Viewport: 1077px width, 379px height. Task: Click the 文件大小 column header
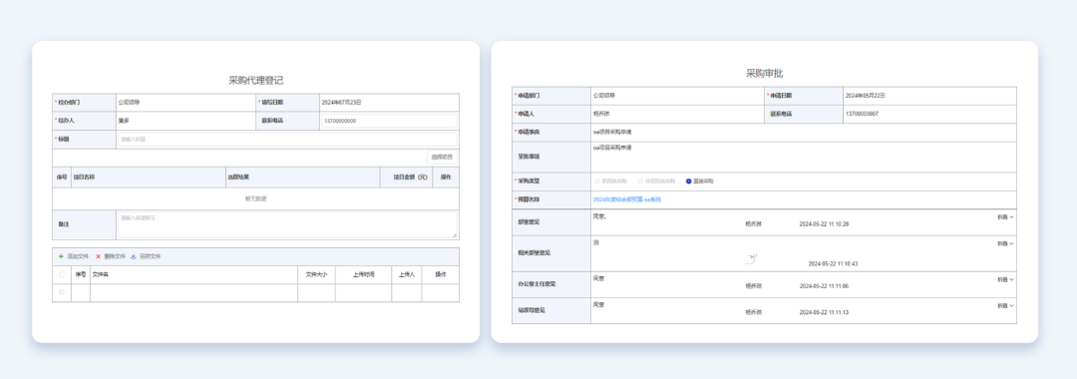316,274
